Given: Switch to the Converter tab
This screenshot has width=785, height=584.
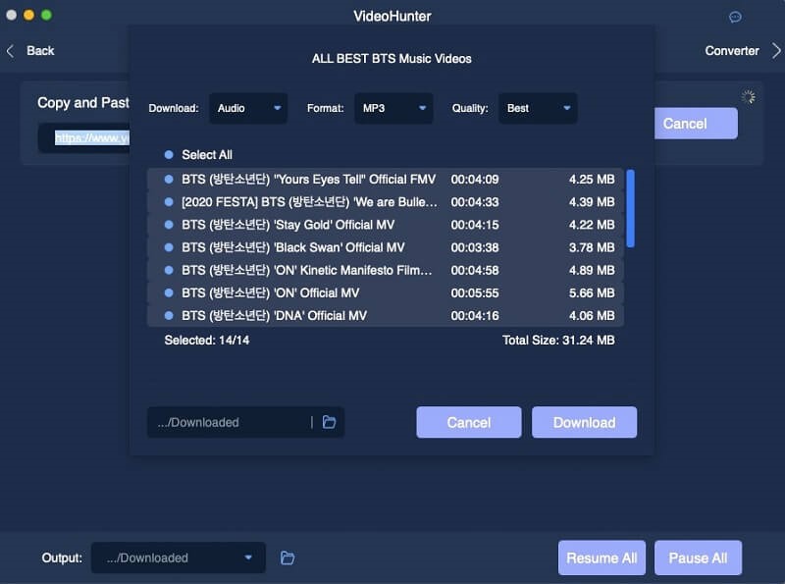Looking at the screenshot, I should point(732,51).
